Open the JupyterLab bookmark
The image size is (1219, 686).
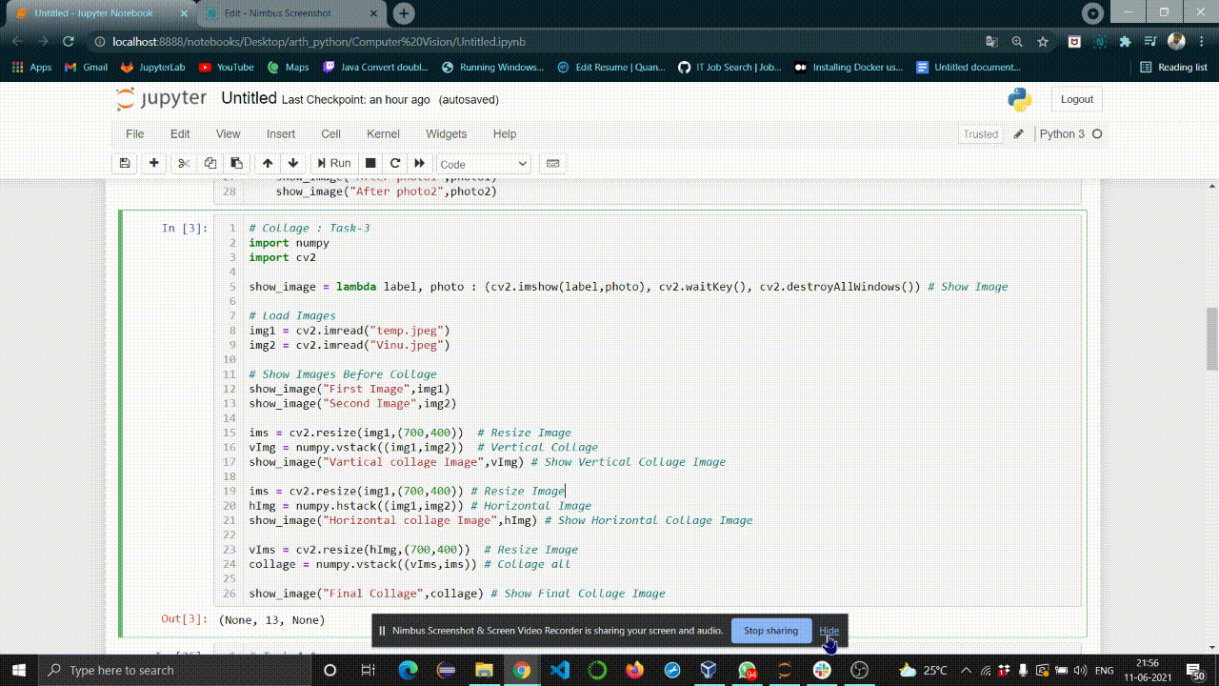(152, 68)
